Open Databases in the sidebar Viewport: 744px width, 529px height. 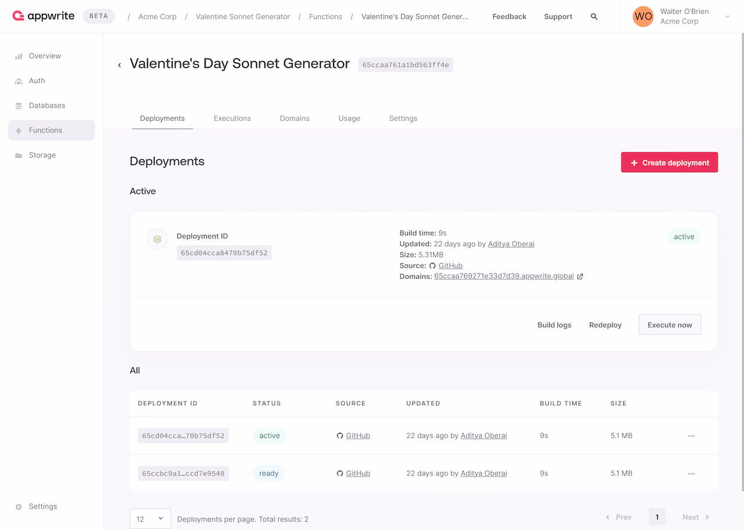[52, 106]
